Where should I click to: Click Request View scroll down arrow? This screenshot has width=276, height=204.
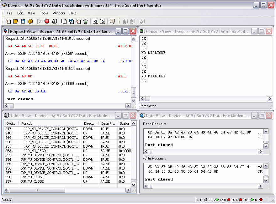(134, 101)
